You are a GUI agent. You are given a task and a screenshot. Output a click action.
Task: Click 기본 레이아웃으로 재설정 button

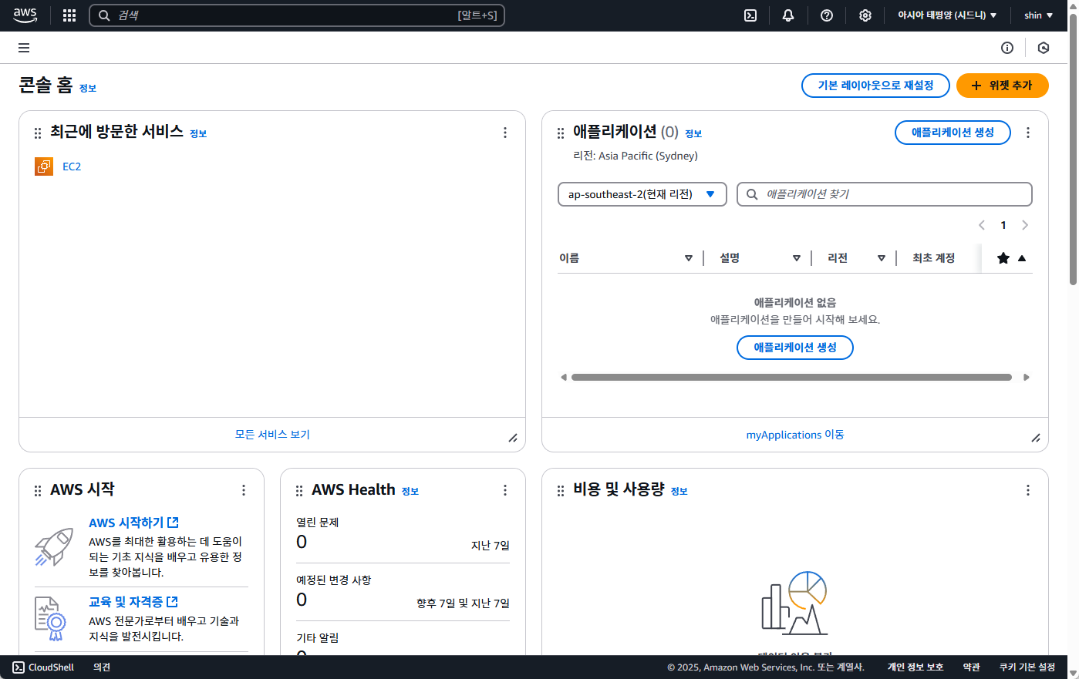point(875,86)
